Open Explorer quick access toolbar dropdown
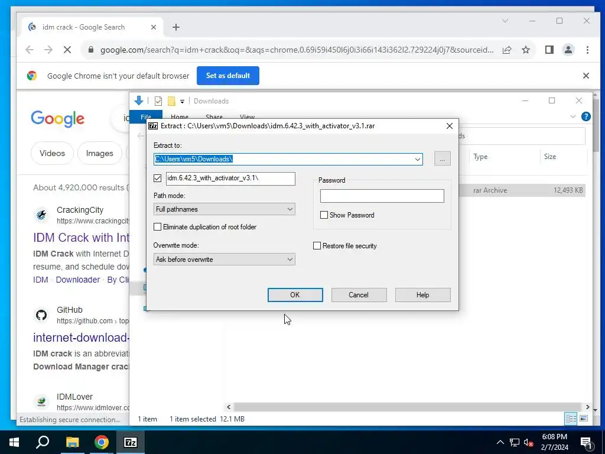The image size is (605, 454). tap(182, 101)
